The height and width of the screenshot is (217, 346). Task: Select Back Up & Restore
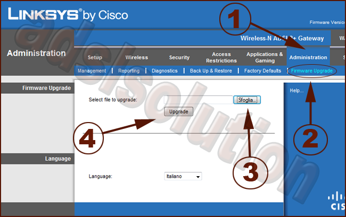click(211, 71)
